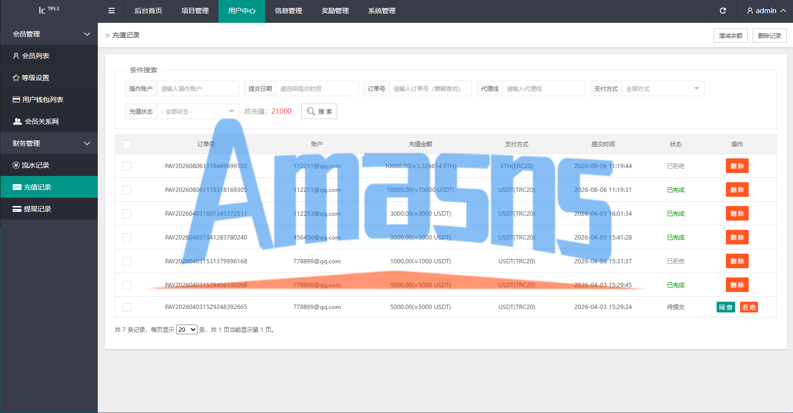Open 提现记录 in the sidebar

point(49,209)
